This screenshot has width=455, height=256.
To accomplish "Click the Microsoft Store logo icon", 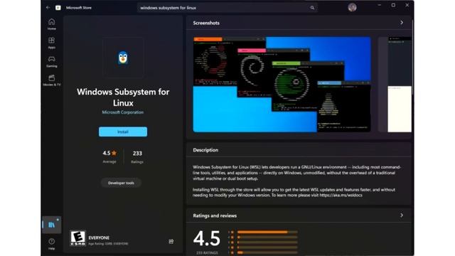I will 58,8.
